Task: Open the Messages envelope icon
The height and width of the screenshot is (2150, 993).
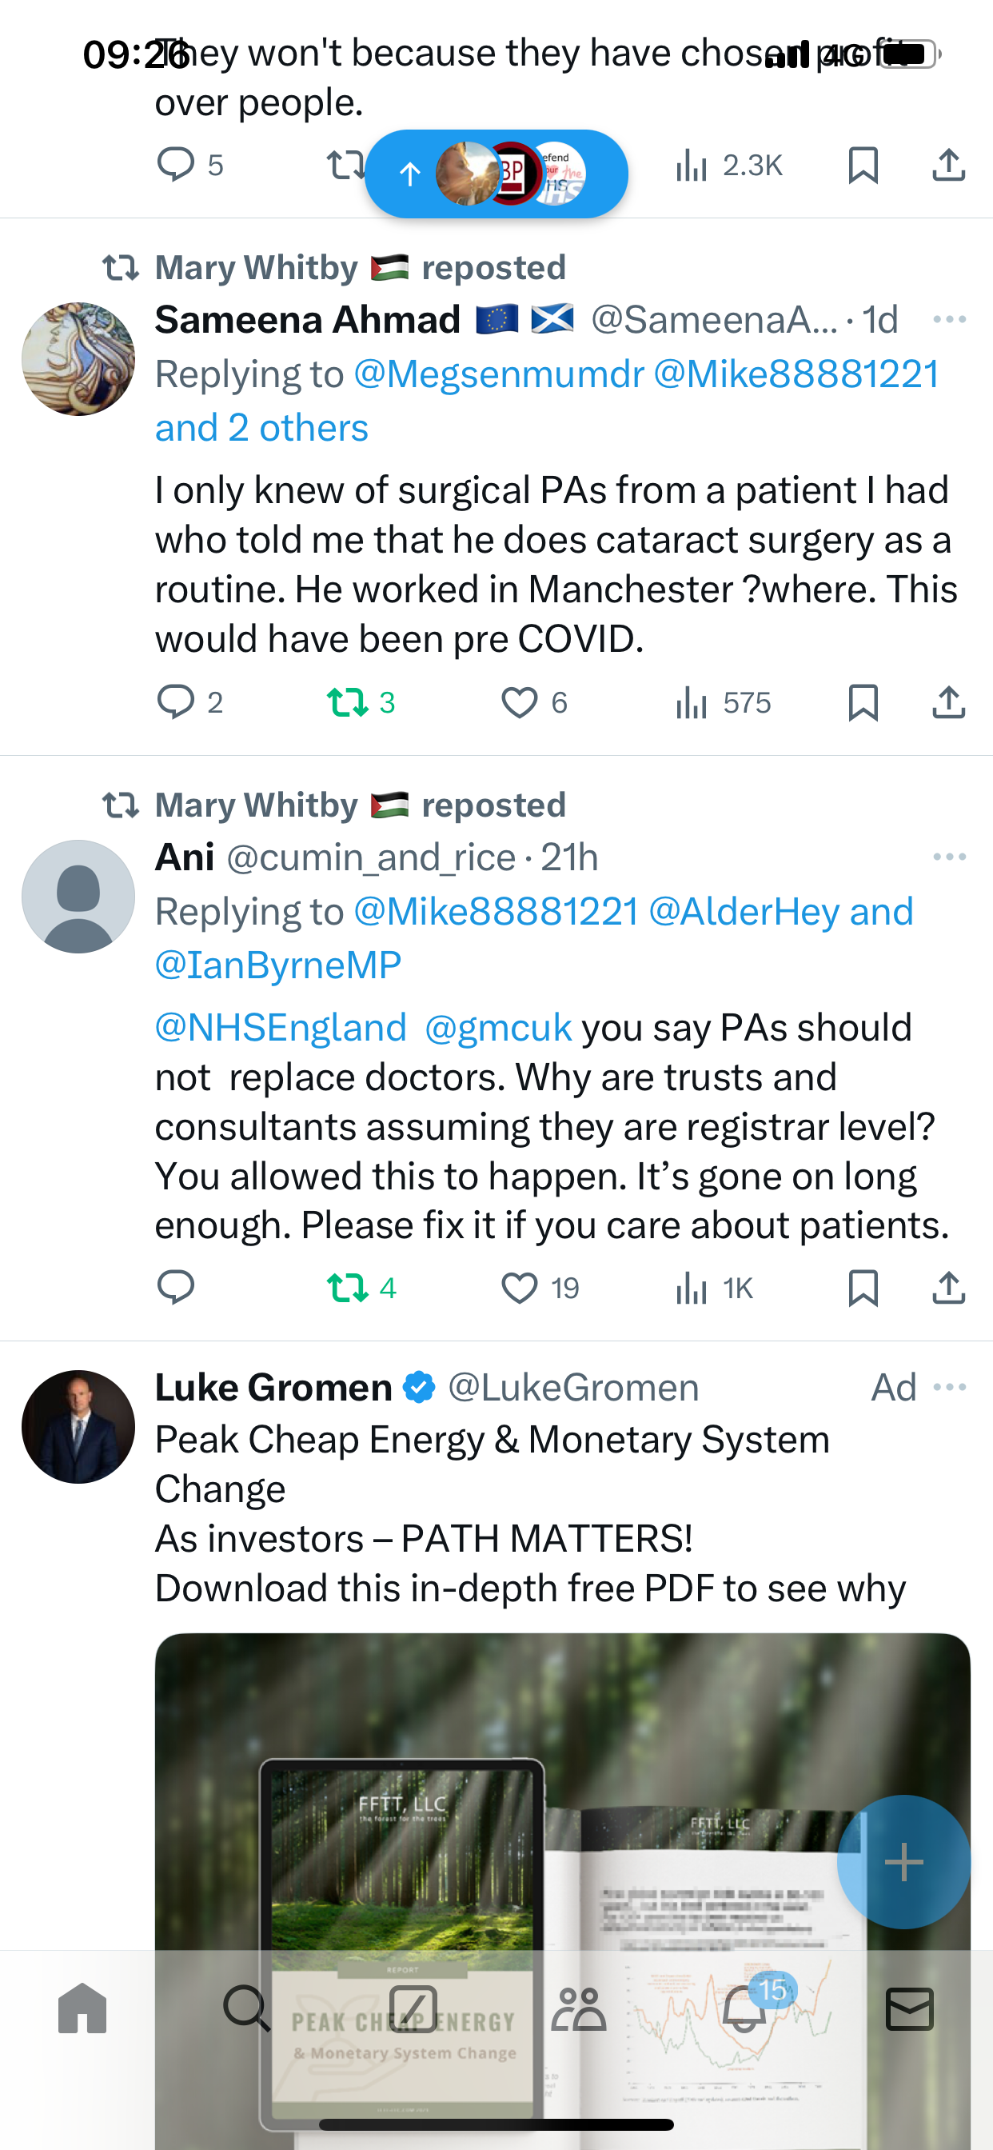Action: 910,2008
